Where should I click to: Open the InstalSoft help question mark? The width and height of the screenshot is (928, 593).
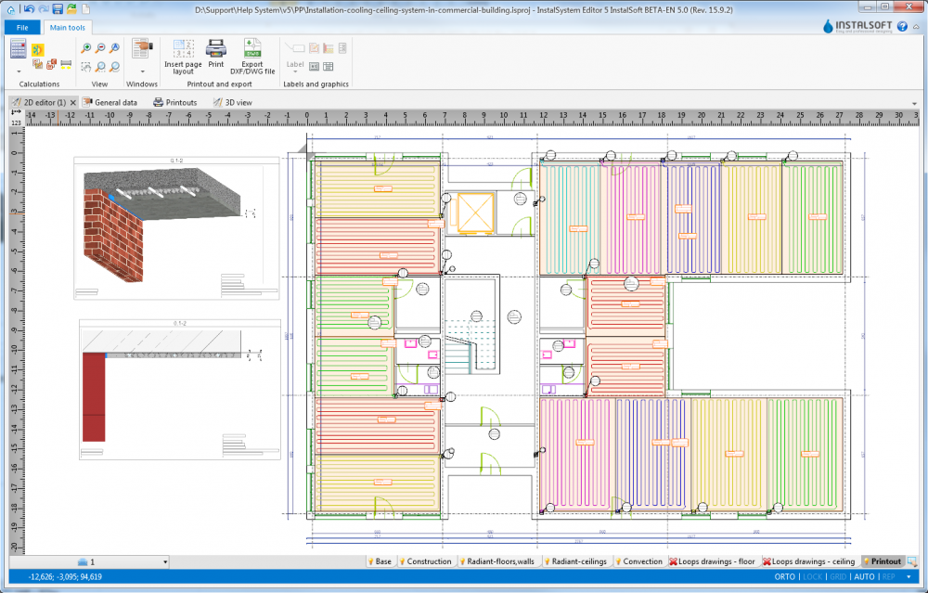coord(902,26)
